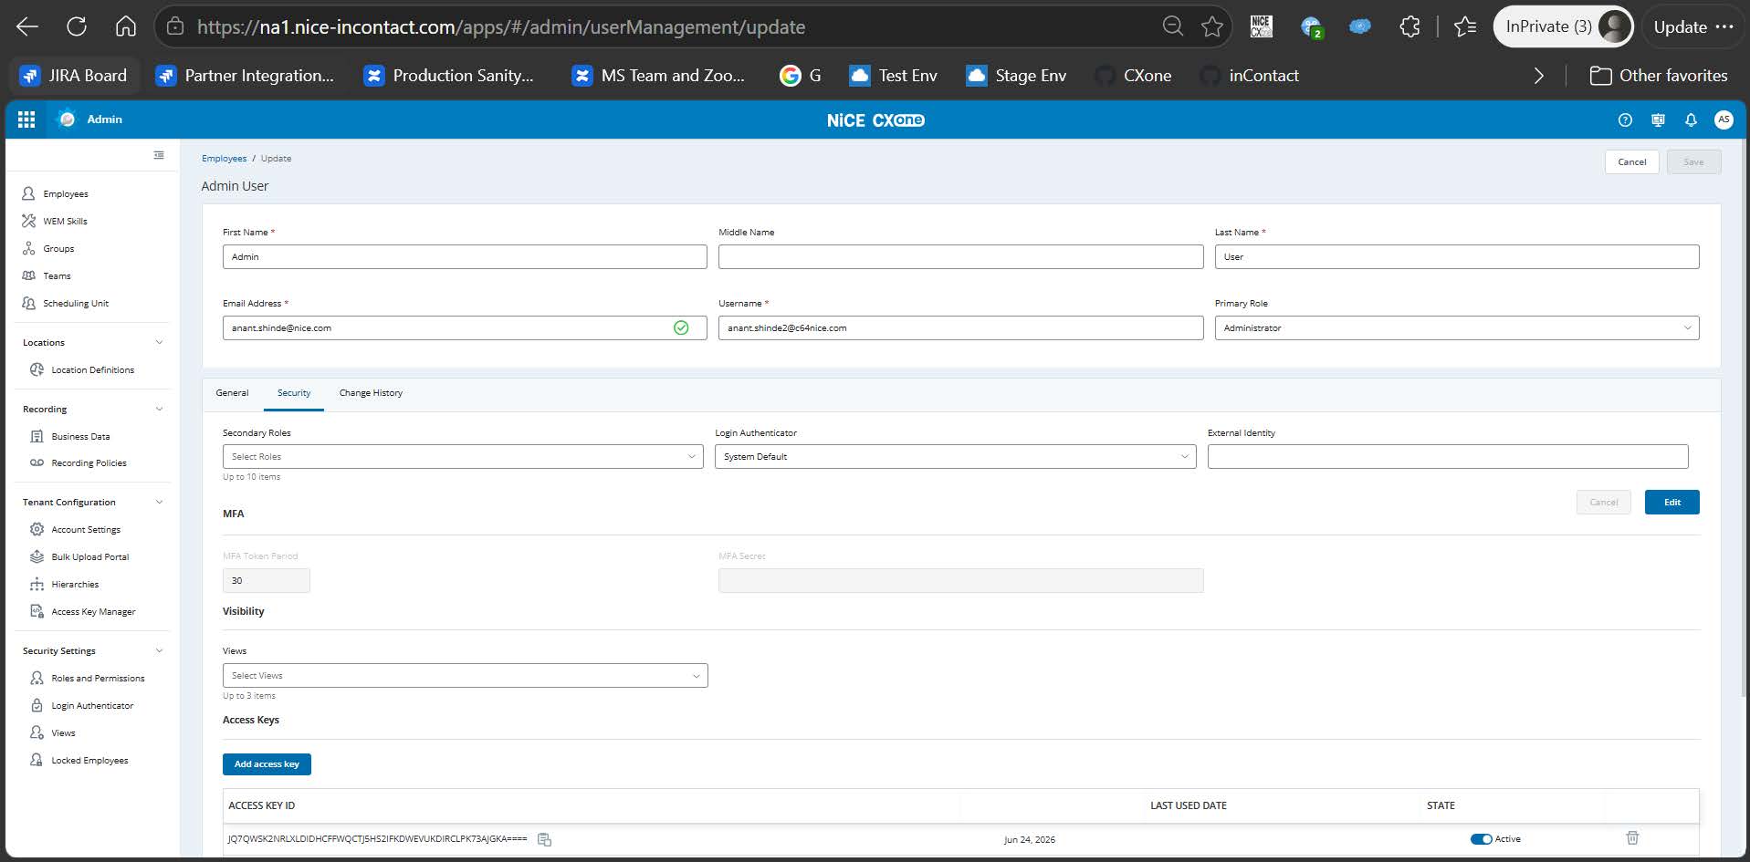1750x862 pixels.
Task: Click the Add access key button
Action: click(x=267, y=764)
